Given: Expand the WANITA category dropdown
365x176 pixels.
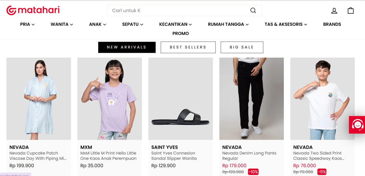Looking at the screenshot, I should tap(62, 24).
